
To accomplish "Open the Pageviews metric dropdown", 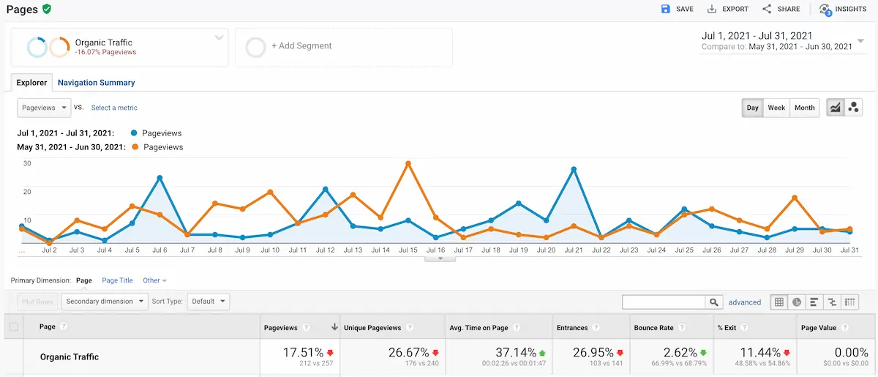I will pos(44,108).
